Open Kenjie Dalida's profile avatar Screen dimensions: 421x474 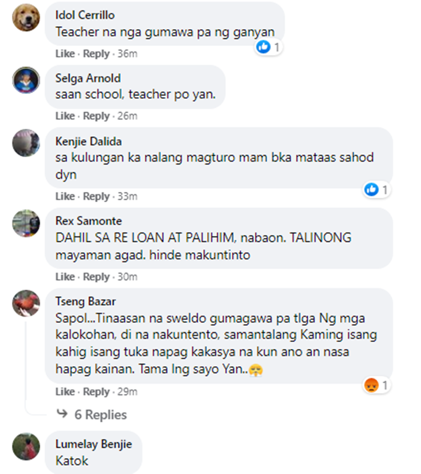click(x=26, y=143)
